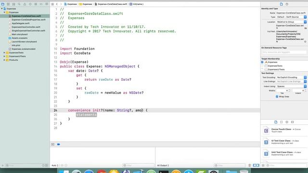Open the Breakpoint navigator
This screenshot has height=173, width=308.
pos(41,4)
